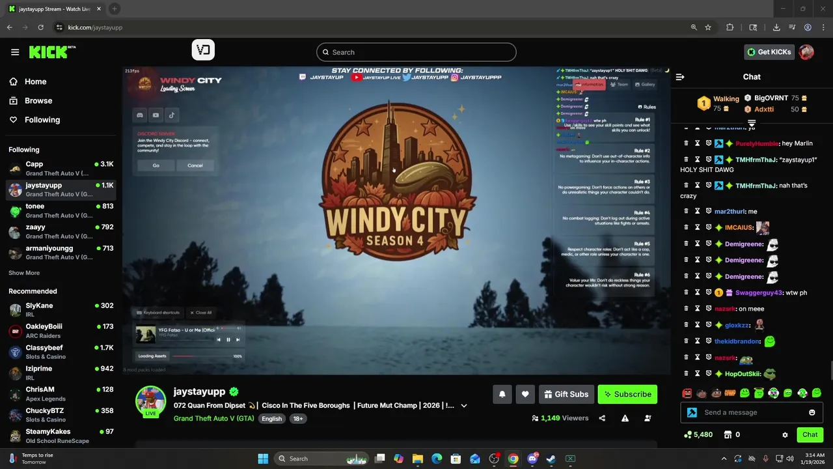
Task: Click the 18+ tag
Action: 297,419
